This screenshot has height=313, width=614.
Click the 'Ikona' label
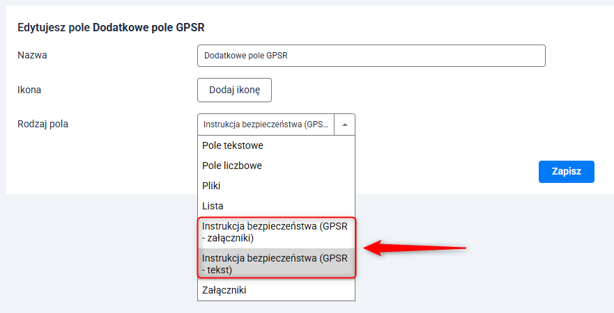pos(30,90)
